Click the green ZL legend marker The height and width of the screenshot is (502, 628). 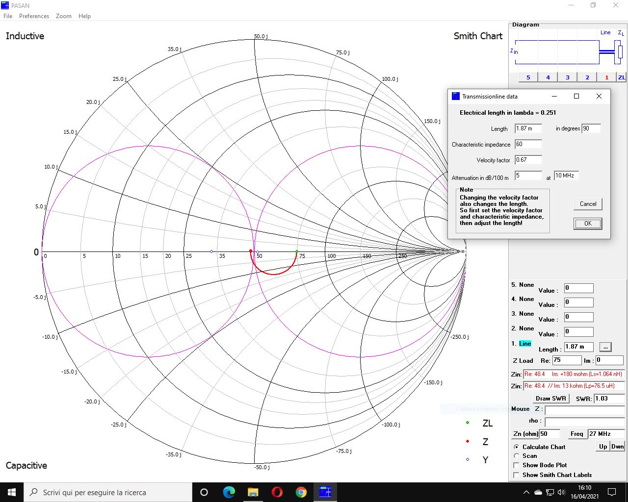[x=468, y=423]
